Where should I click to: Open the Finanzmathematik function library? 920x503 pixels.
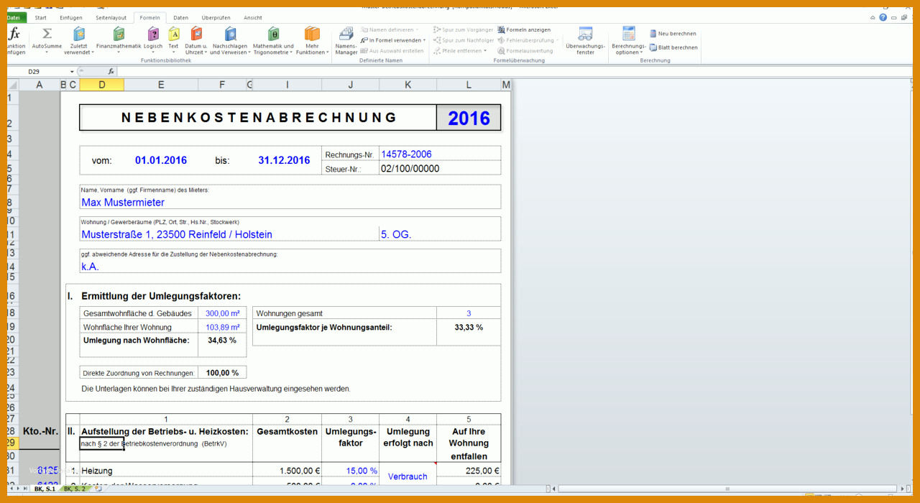click(x=119, y=41)
